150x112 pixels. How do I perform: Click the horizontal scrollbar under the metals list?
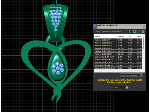pyautogui.click(x=117, y=71)
